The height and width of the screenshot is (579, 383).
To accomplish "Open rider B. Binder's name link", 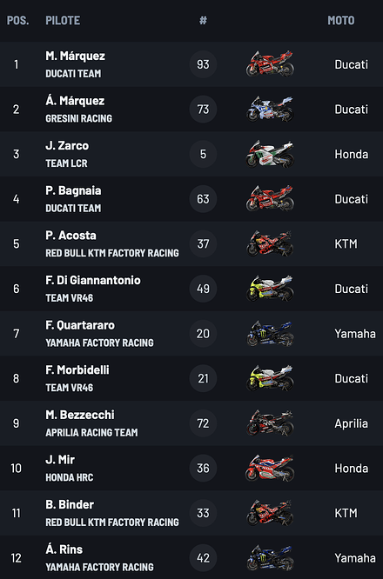I will (x=70, y=505).
